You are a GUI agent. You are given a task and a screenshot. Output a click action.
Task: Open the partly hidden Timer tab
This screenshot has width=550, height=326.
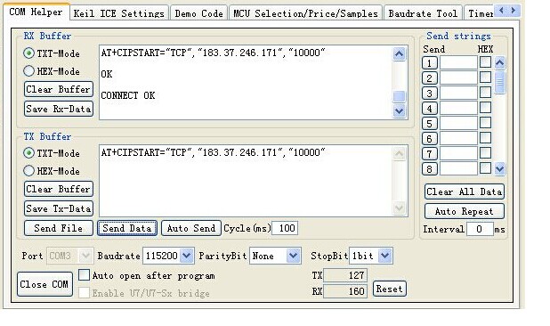coord(479,13)
